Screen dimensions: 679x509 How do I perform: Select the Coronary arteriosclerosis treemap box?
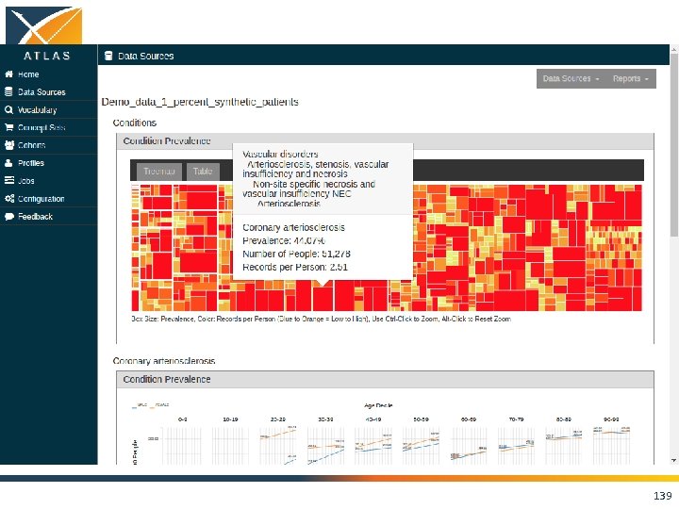click(323, 296)
